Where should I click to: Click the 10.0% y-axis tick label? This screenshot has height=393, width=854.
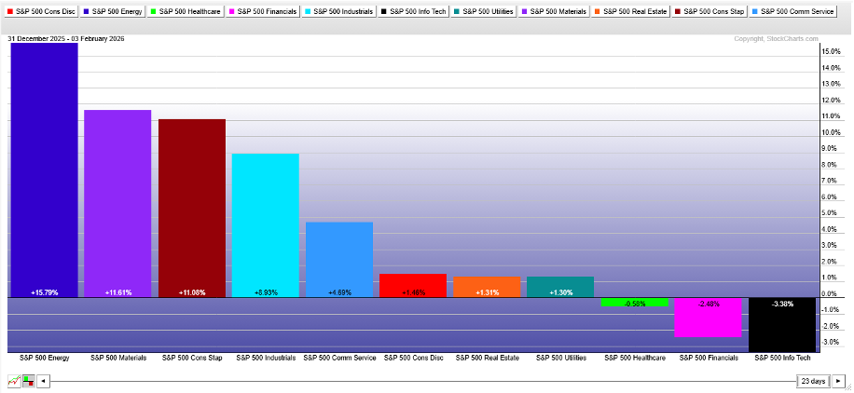830,132
